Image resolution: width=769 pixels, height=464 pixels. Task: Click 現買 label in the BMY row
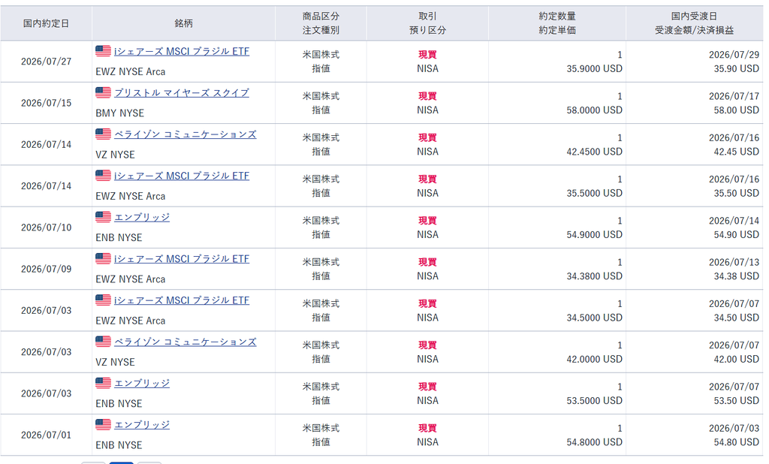[x=427, y=96]
